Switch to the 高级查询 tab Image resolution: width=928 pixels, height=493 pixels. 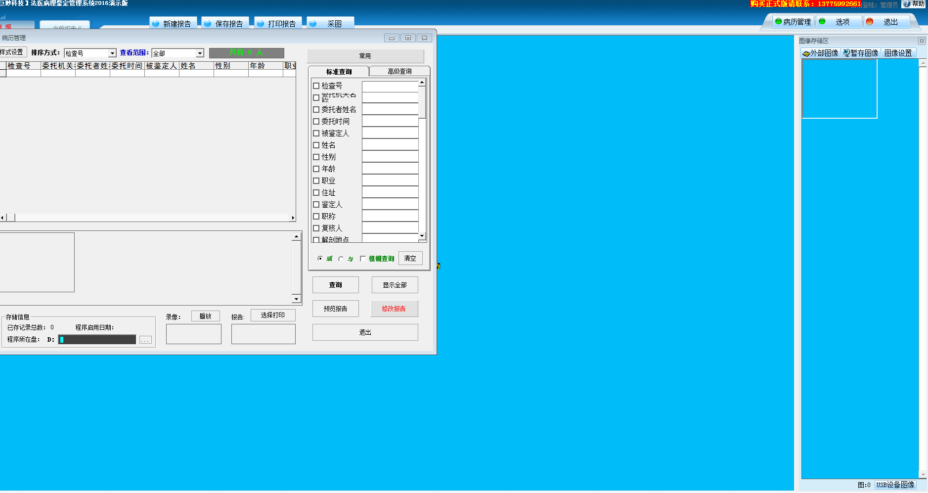click(399, 72)
